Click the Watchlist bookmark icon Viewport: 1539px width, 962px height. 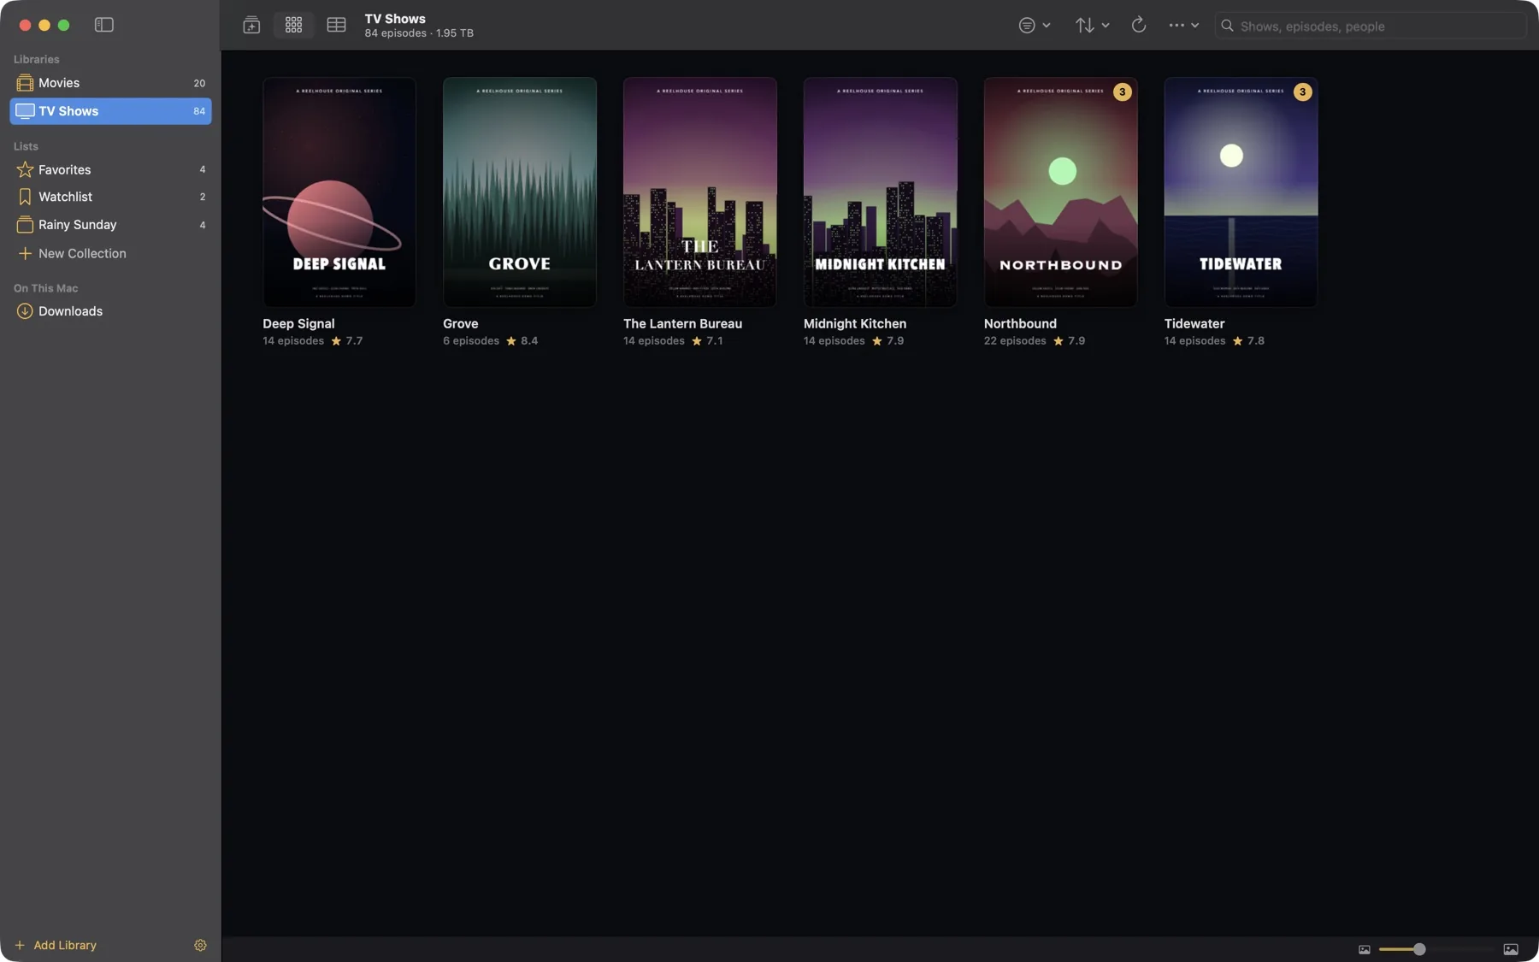click(25, 197)
